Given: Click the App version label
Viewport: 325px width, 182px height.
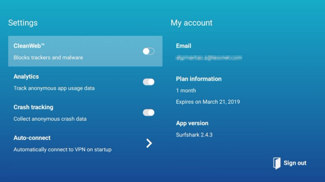Looking at the screenshot, I should 192,123.
